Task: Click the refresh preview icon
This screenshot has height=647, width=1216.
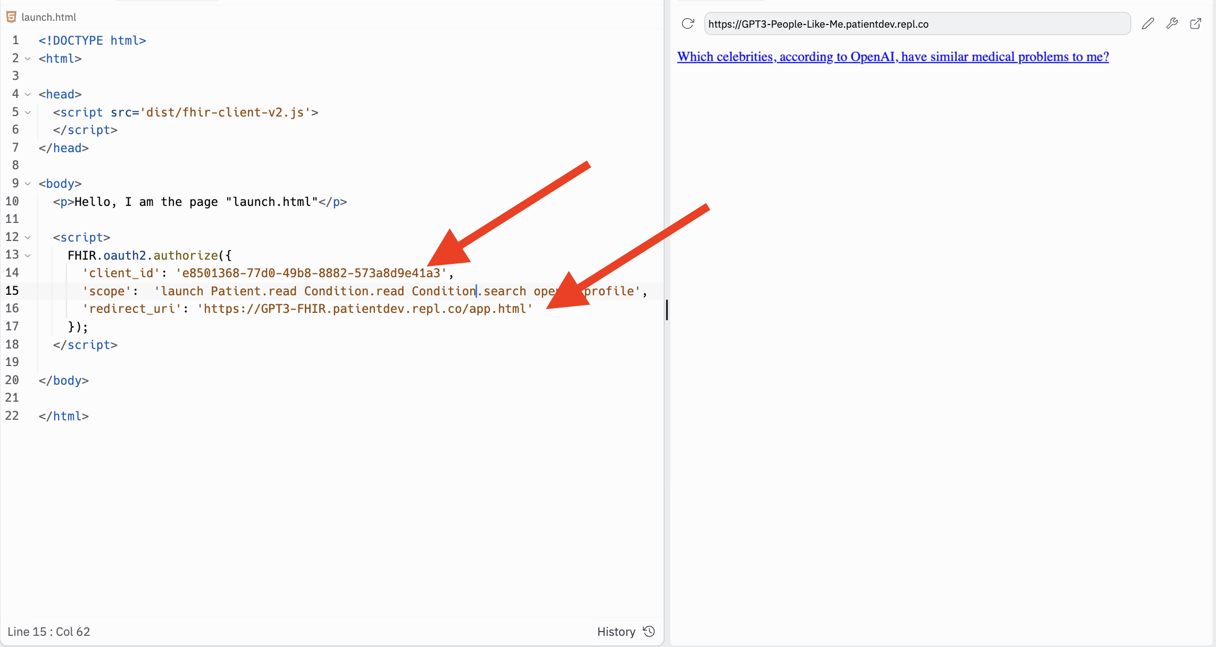Action: click(688, 24)
